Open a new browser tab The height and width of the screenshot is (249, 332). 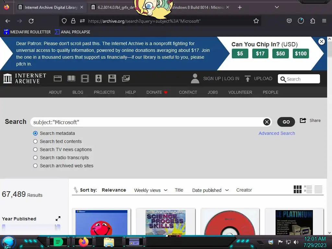coord(240,7)
